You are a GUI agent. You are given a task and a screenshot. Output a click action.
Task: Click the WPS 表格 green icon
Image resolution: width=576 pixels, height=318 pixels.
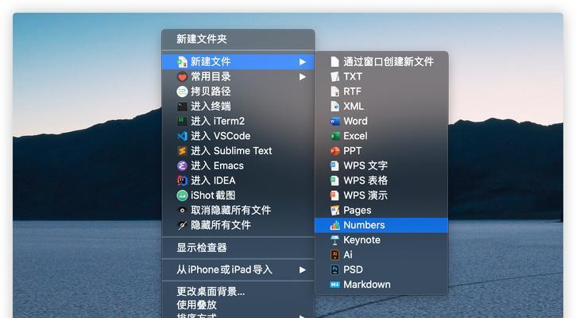[x=334, y=180]
